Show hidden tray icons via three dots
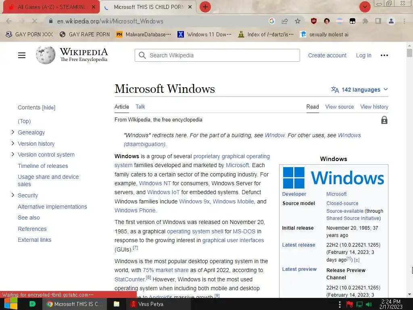The width and height of the screenshot is (413, 310). (x=340, y=304)
